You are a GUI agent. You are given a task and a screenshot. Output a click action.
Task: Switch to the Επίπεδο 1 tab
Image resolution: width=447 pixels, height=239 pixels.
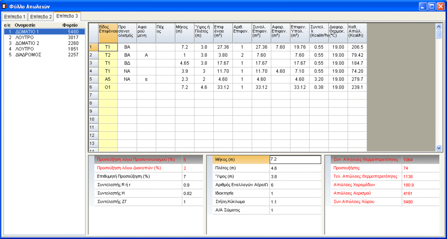[x=15, y=17]
